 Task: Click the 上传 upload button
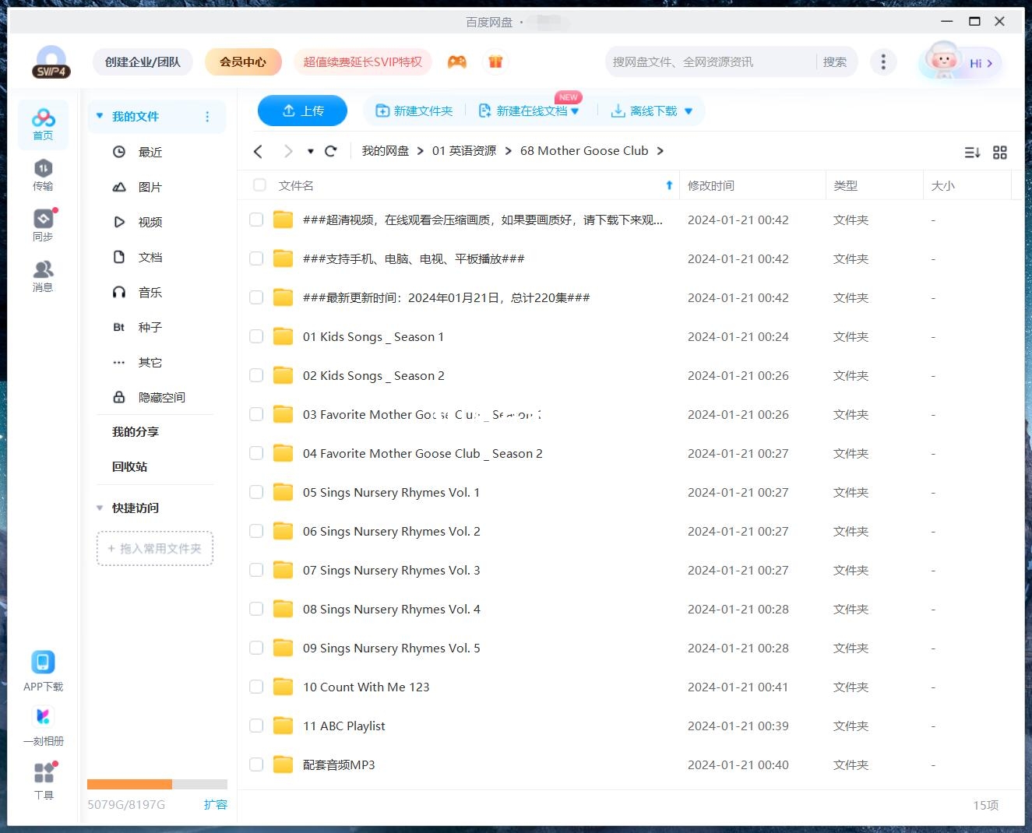click(302, 111)
